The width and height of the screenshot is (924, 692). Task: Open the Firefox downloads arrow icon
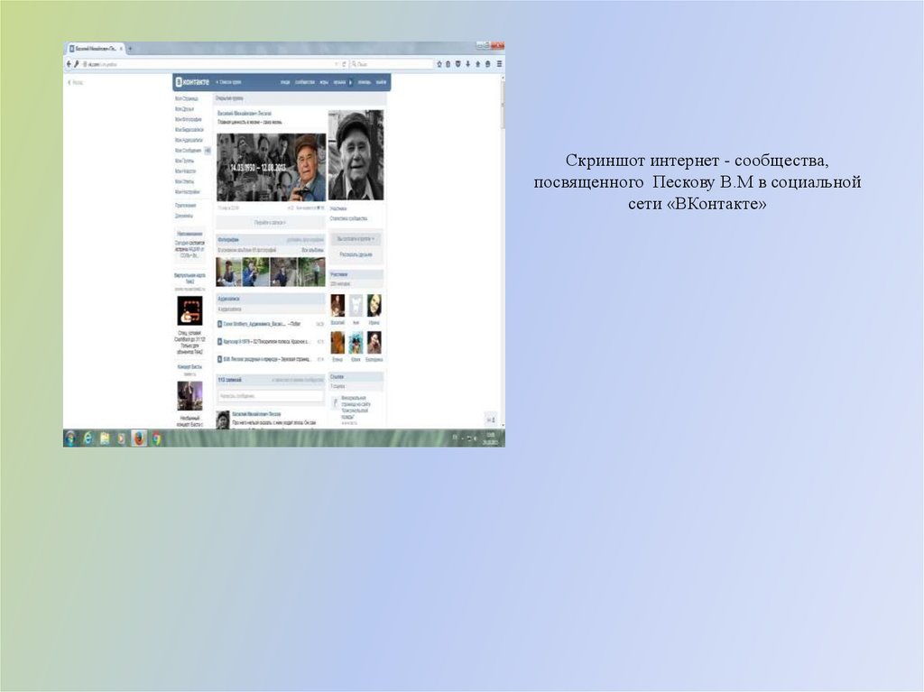pyautogui.click(x=468, y=64)
